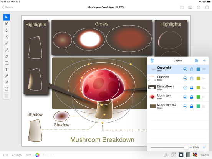Select the Eyedropper tool

tap(7, 76)
